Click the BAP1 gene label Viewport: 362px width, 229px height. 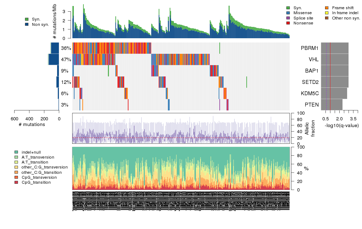312,71
